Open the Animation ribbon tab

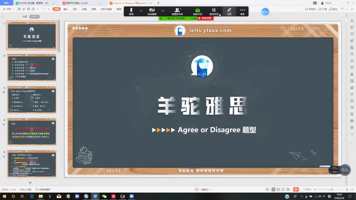(x=94, y=9)
